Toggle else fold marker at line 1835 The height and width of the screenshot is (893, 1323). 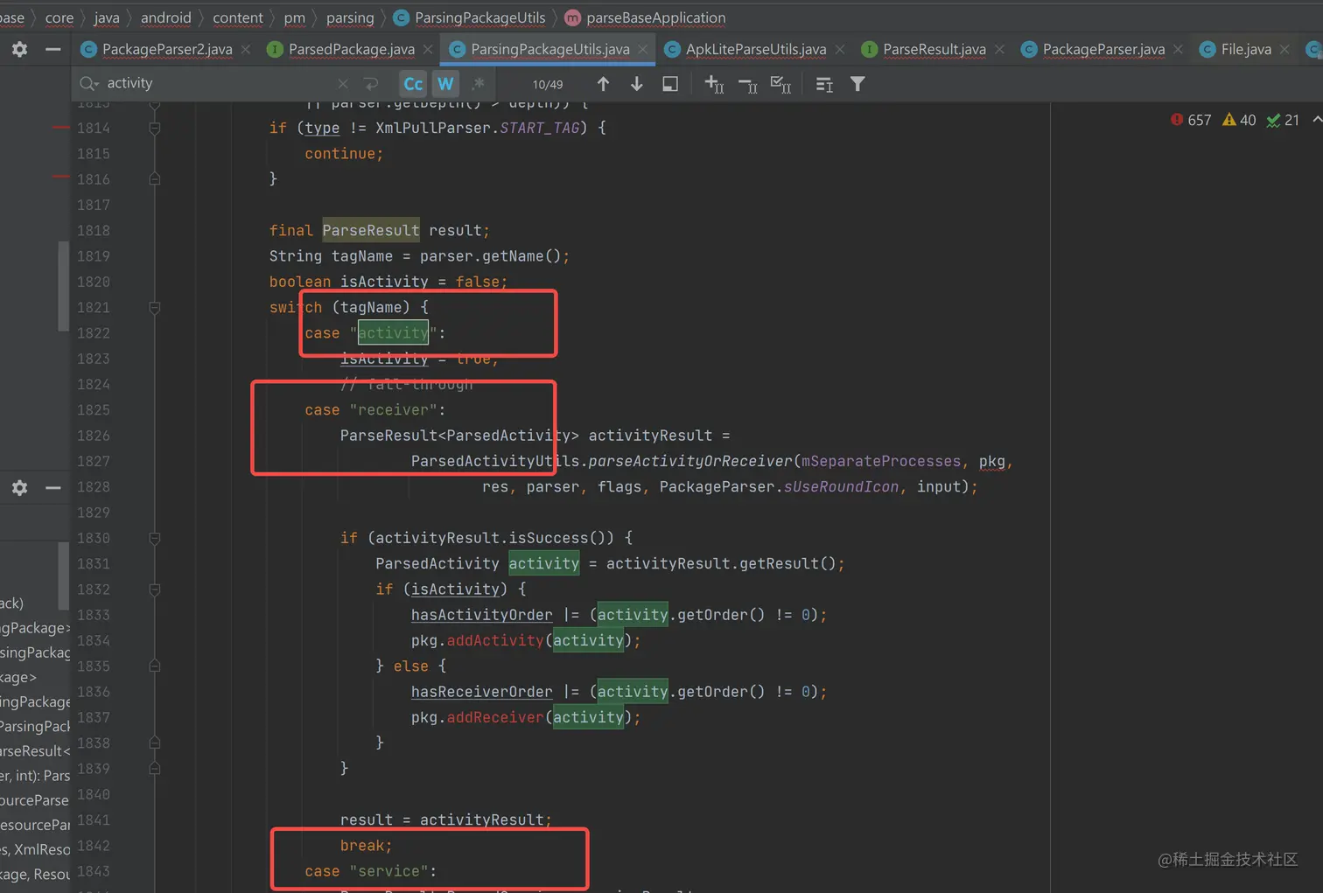coord(154,666)
